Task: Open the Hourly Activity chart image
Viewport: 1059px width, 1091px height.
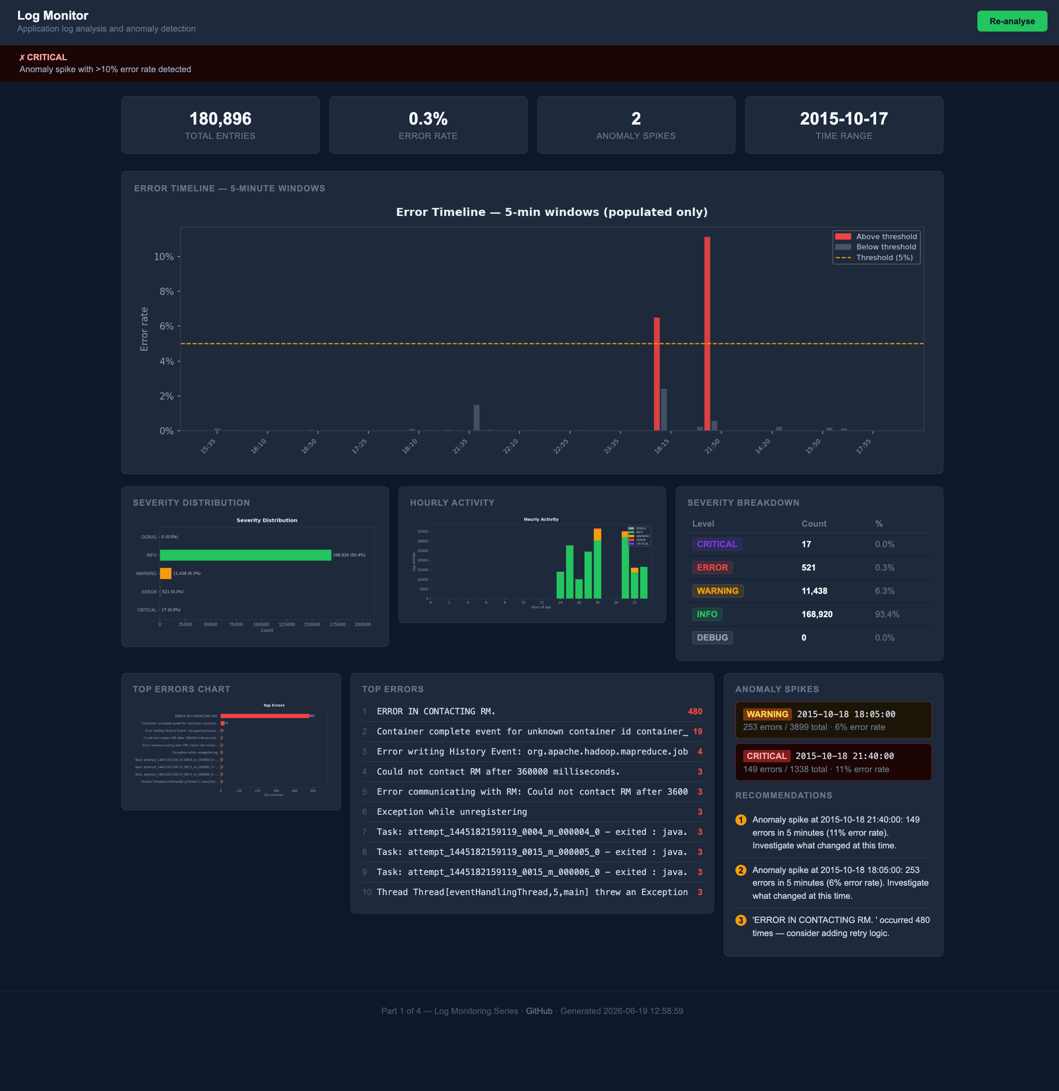Action: (532, 563)
